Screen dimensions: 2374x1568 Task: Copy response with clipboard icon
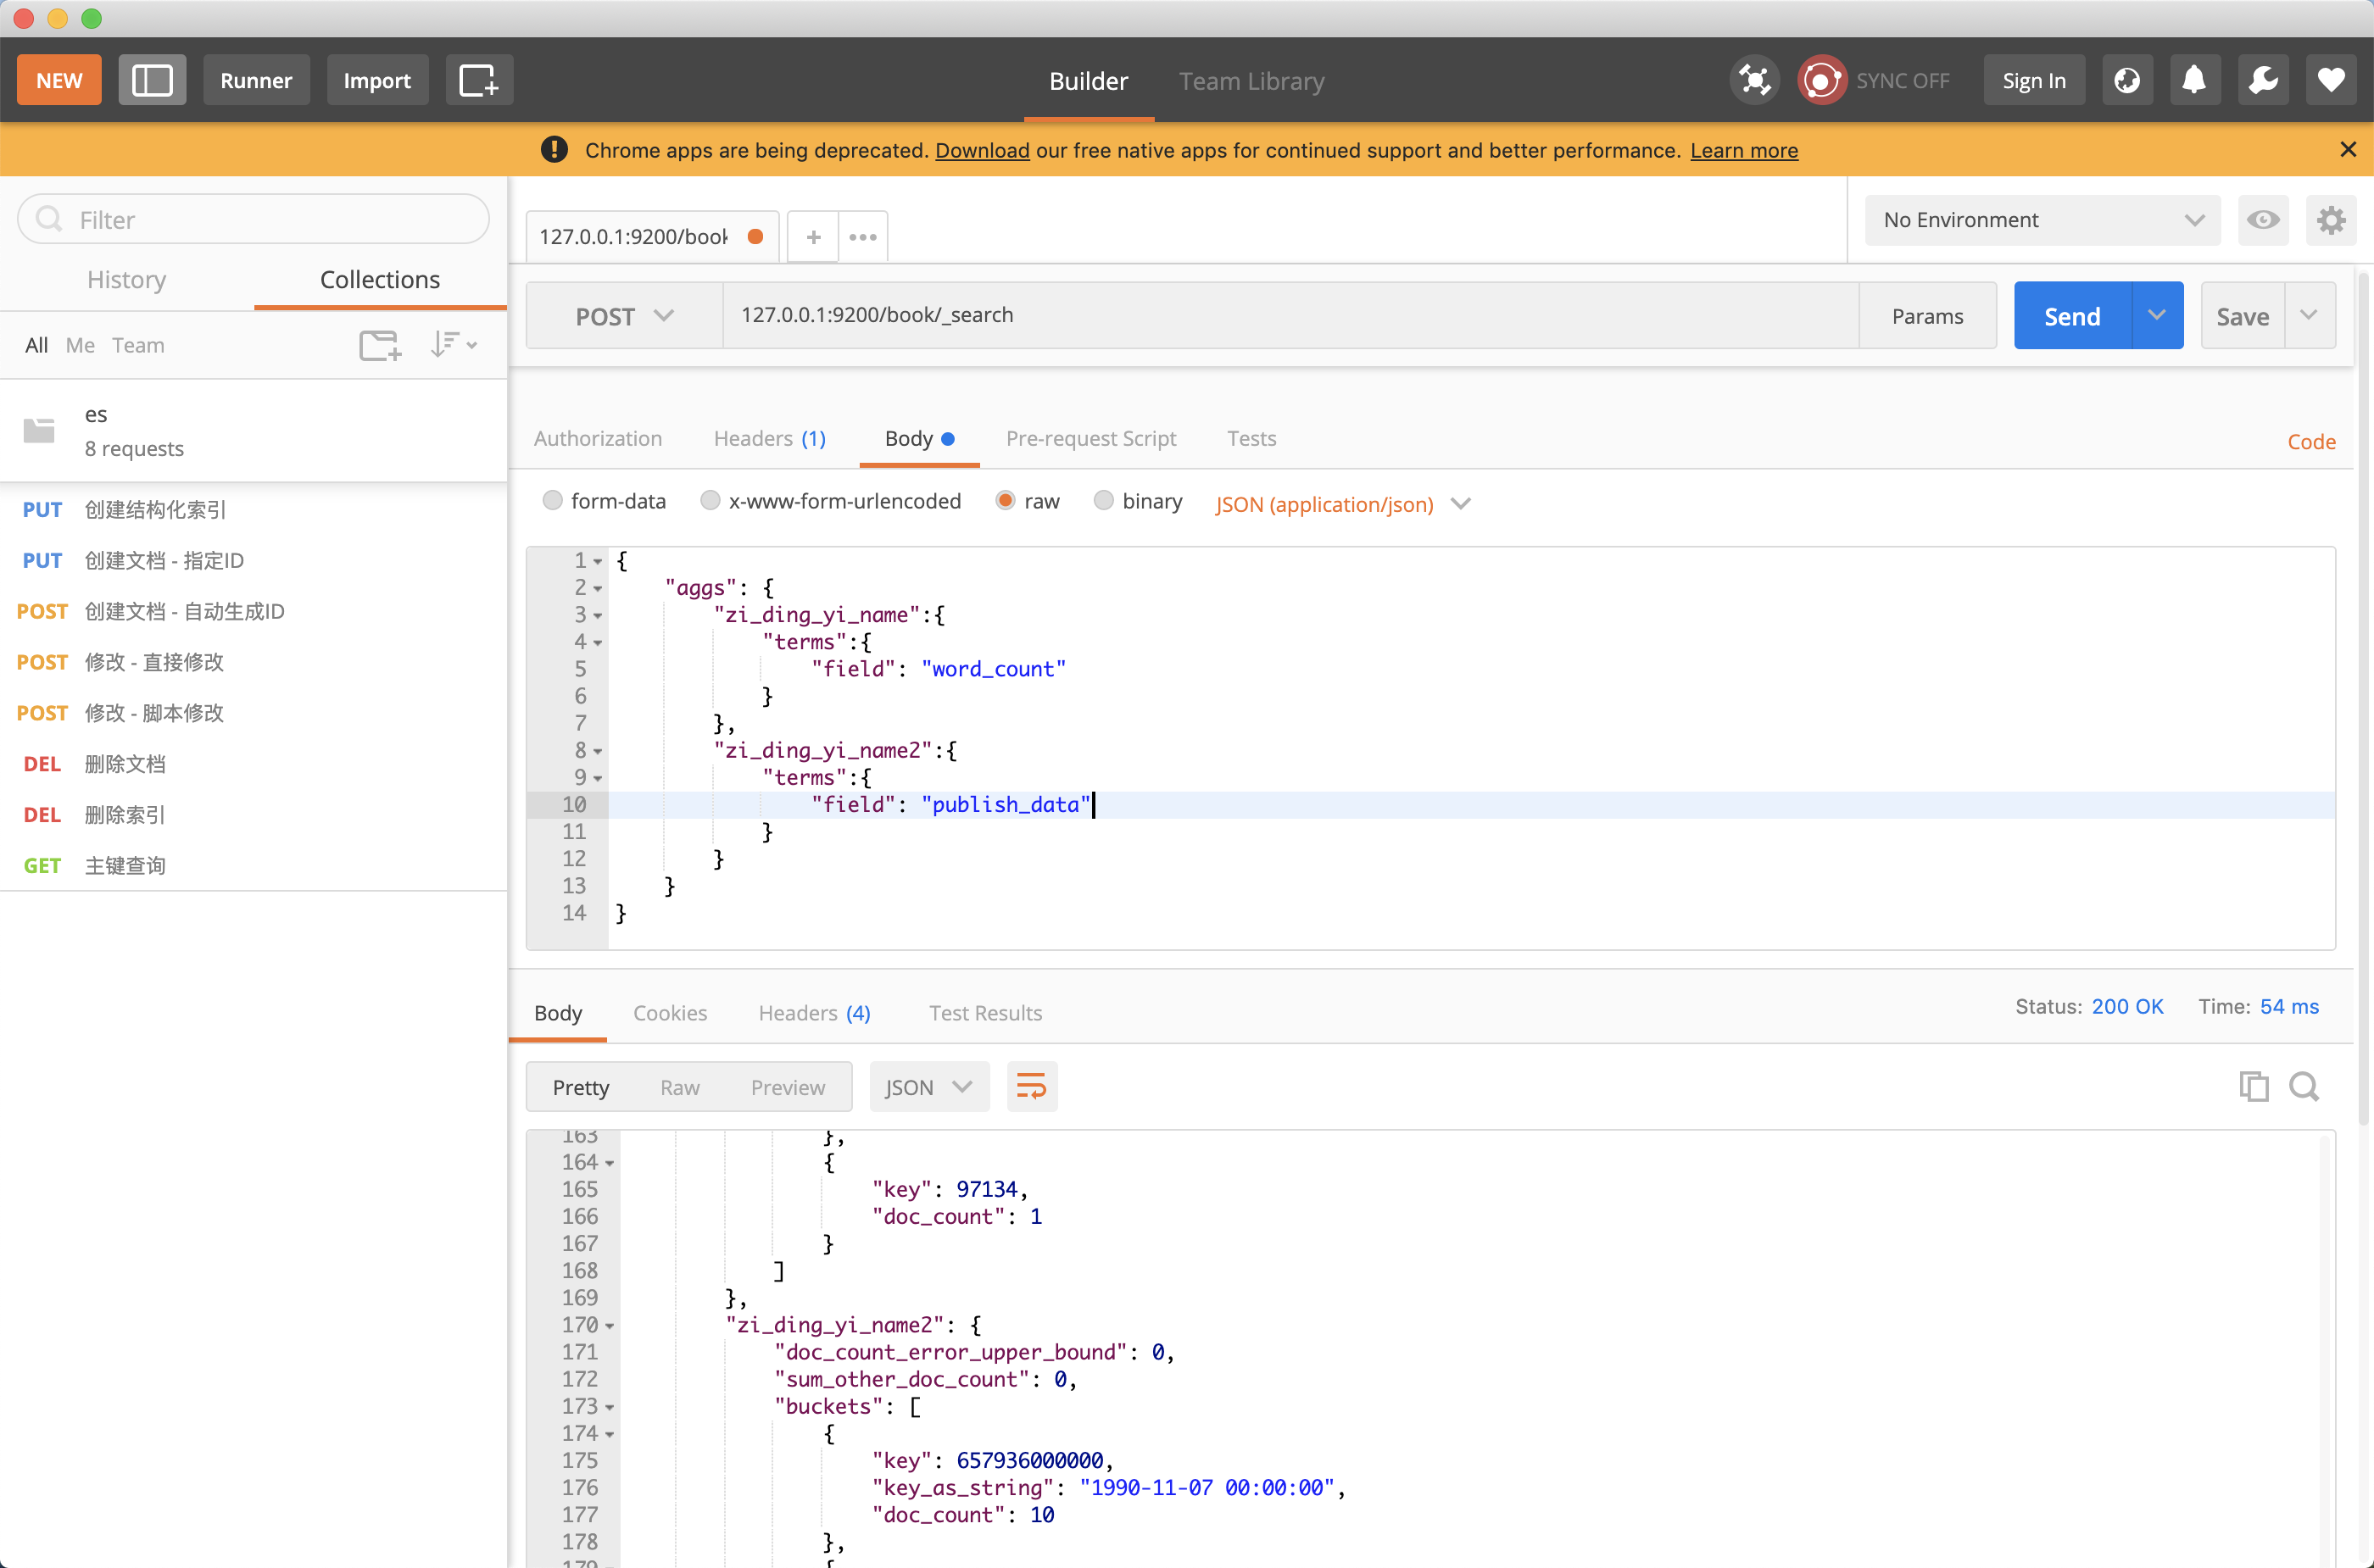pos(2254,1087)
